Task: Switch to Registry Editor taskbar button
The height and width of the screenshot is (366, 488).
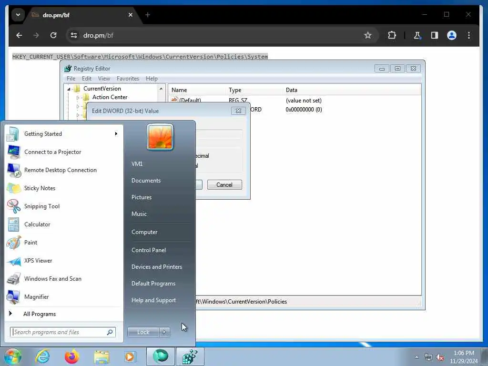Action: pyautogui.click(x=190, y=356)
